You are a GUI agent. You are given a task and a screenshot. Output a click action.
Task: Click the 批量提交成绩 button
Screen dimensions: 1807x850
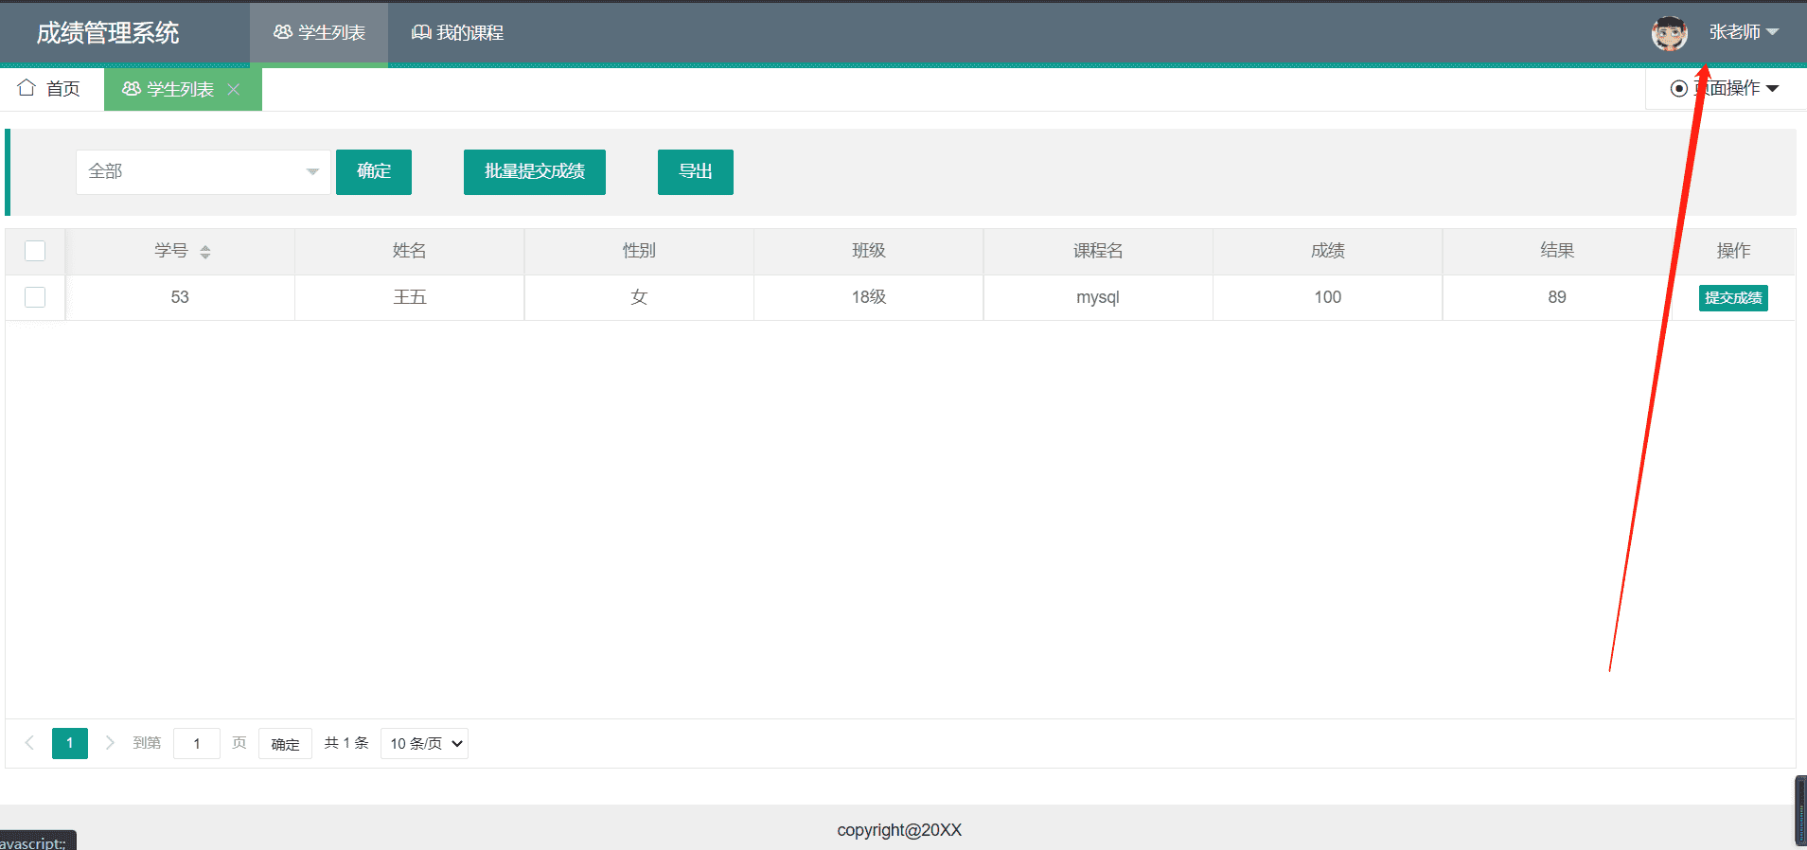(535, 172)
